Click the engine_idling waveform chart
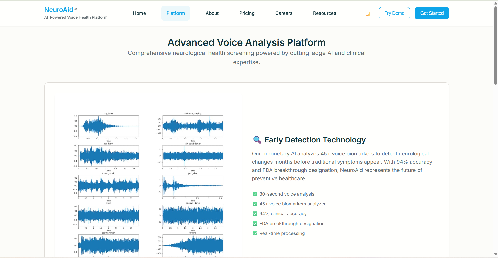Screen dimensions: 498x258 pyautogui.click(x=193, y=216)
